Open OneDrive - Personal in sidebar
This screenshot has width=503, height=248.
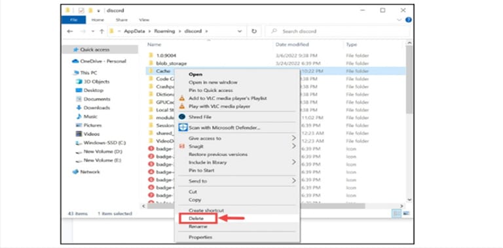click(x=100, y=61)
